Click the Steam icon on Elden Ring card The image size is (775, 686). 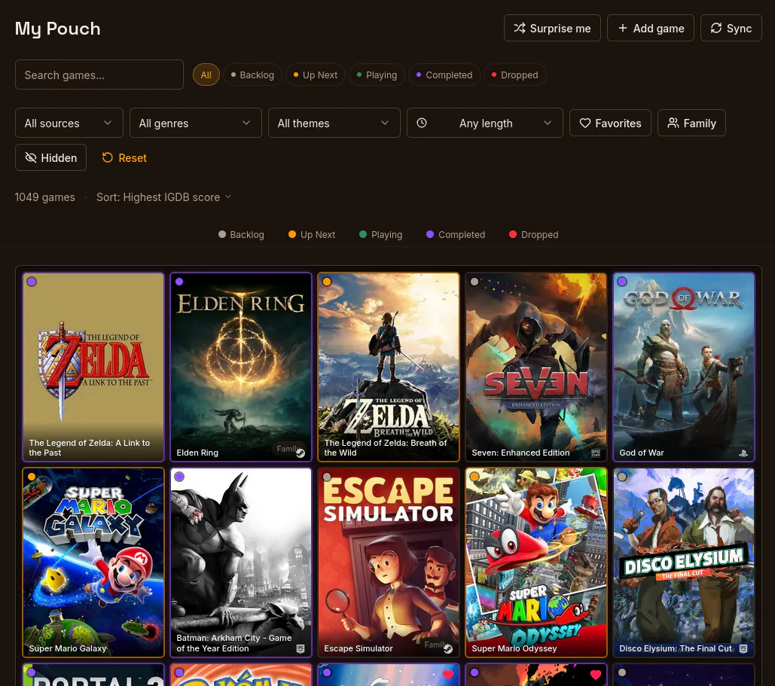[301, 453]
